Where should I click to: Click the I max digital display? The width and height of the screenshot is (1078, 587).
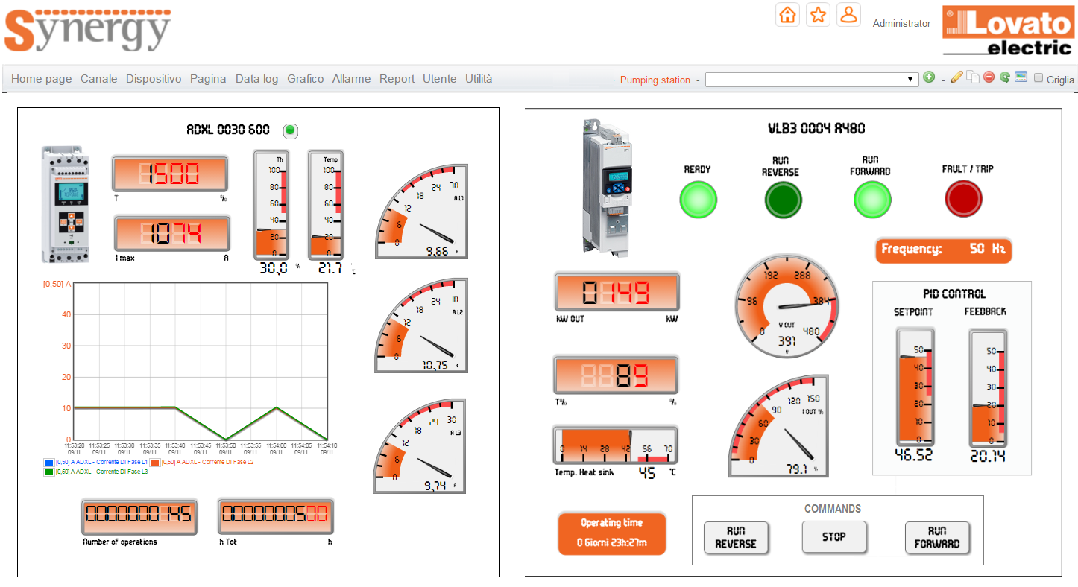click(x=172, y=233)
